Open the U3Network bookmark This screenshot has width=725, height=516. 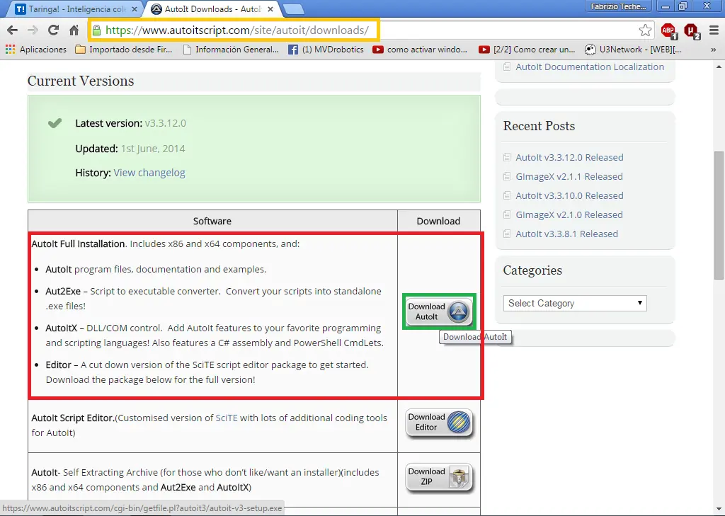pos(633,50)
